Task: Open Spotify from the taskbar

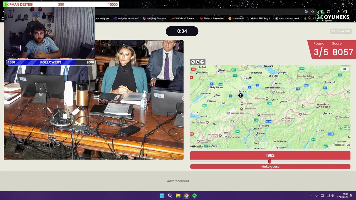Action: tap(194, 196)
